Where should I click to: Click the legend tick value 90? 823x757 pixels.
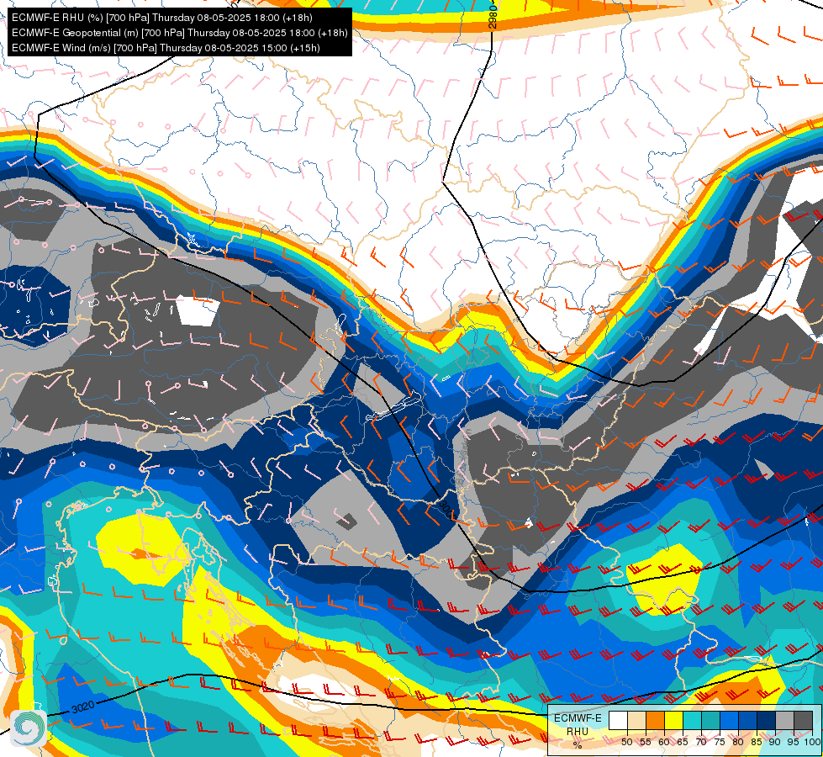click(x=775, y=743)
